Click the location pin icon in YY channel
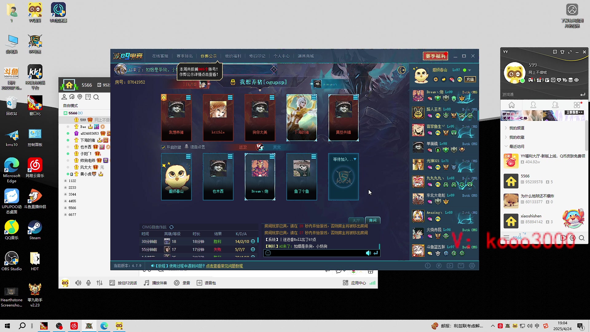 coord(80,97)
